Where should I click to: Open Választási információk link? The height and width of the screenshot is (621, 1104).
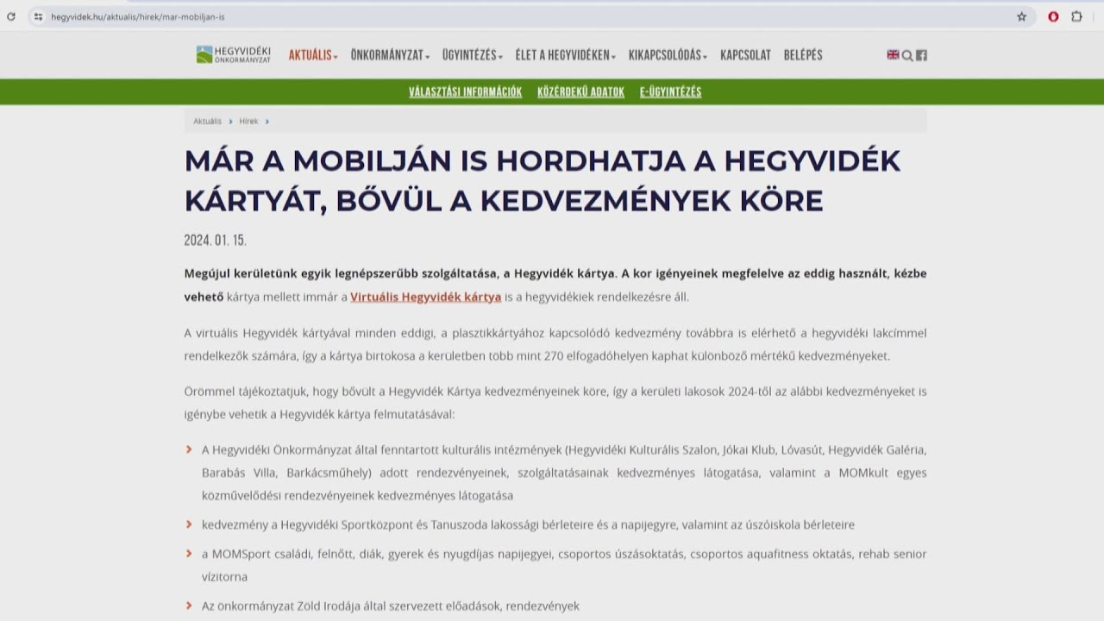click(465, 92)
